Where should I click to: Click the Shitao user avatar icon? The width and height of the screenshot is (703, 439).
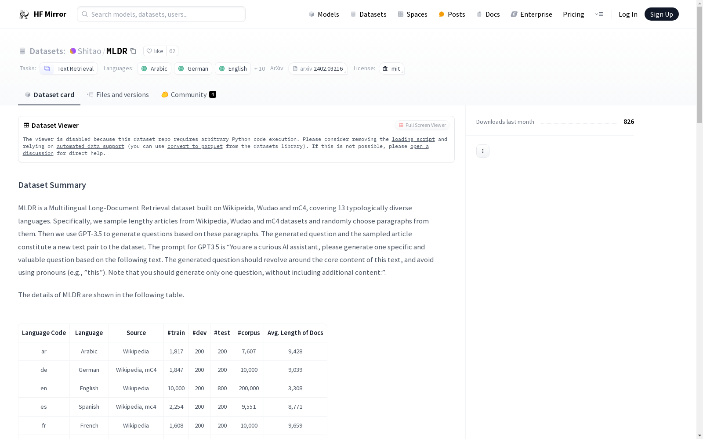(x=73, y=51)
